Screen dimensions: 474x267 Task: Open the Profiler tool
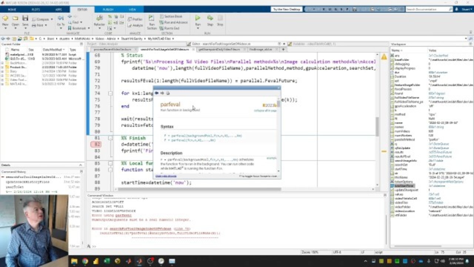coord(135,19)
